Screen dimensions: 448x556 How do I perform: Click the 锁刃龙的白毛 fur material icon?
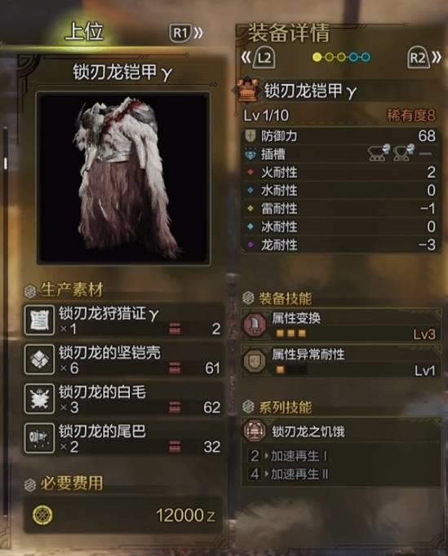coord(39,399)
